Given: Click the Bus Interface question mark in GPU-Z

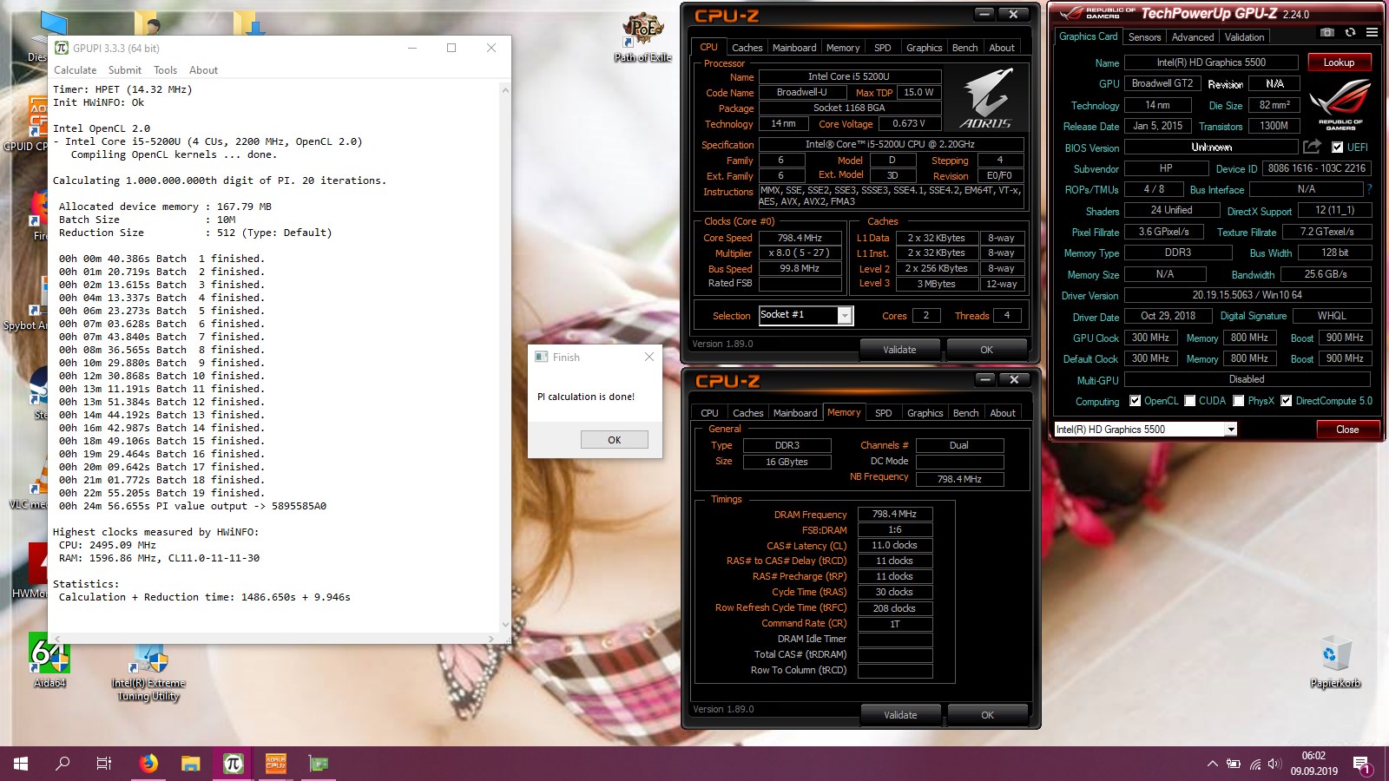Looking at the screenshot, I should pyautogui.click(x=1369, y=189).
